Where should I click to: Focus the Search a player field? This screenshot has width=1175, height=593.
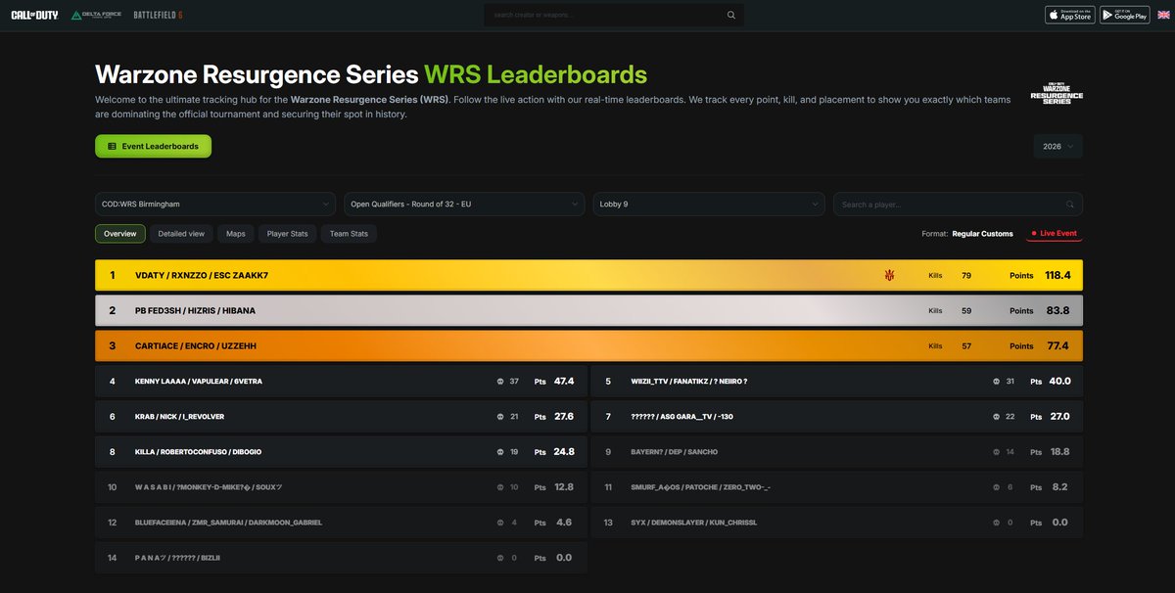coord(958,204)
